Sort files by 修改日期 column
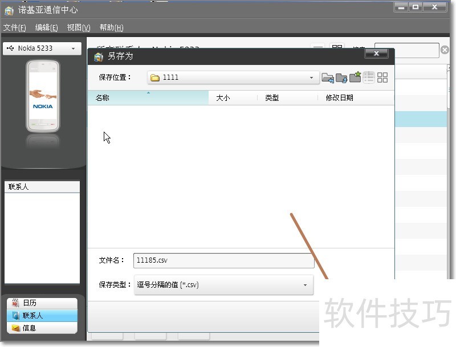Screen dimensions: 456x347 356,97
